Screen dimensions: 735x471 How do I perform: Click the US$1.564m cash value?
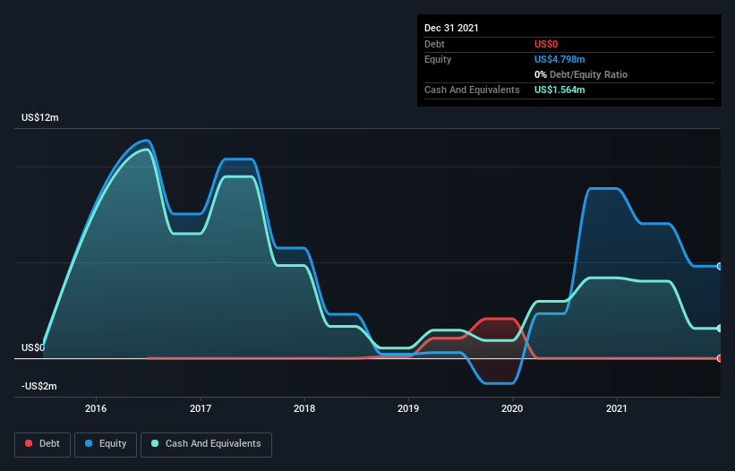click(x=560, y=90)
